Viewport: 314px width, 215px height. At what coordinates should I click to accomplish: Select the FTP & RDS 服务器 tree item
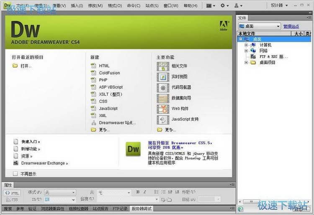coord(273,56)
